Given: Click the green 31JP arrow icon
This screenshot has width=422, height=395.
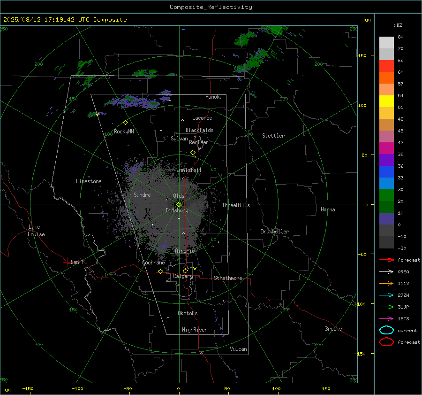Looking at the screenshot, I should (386, 307).
